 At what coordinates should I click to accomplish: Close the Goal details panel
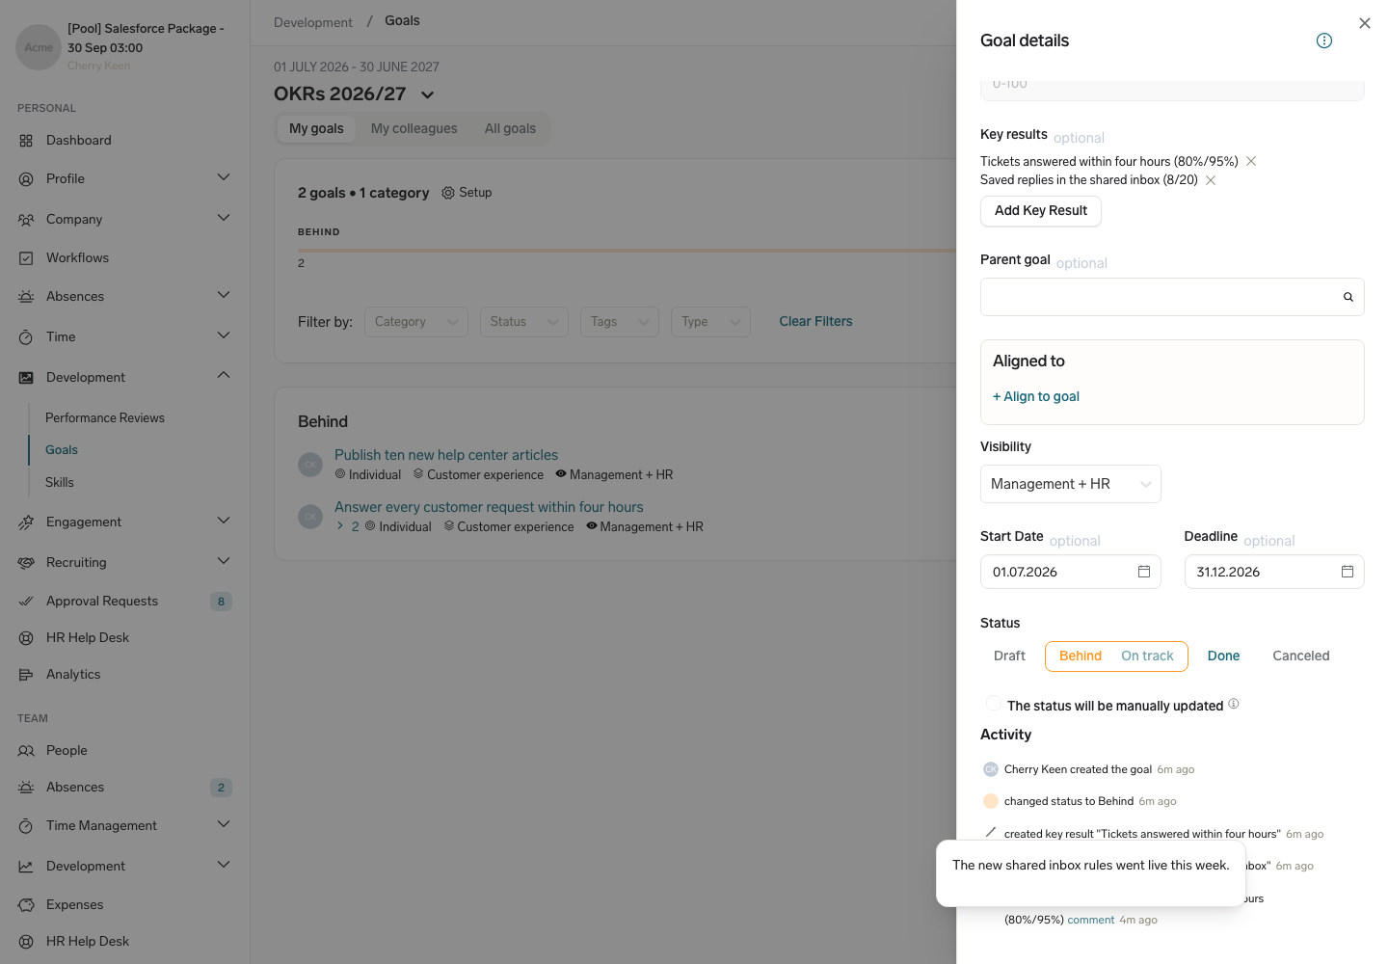pos(1365,23)
